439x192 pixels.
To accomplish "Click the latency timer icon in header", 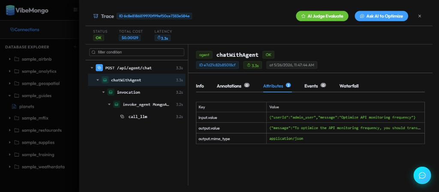I will [x=159, y=38].
